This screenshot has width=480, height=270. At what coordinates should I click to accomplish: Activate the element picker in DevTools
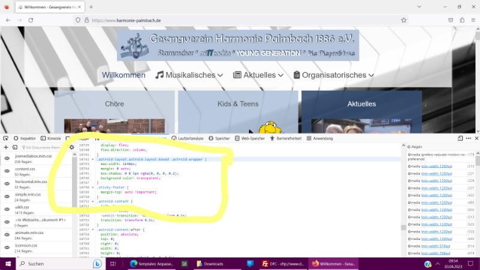click(x=5, y=139)
